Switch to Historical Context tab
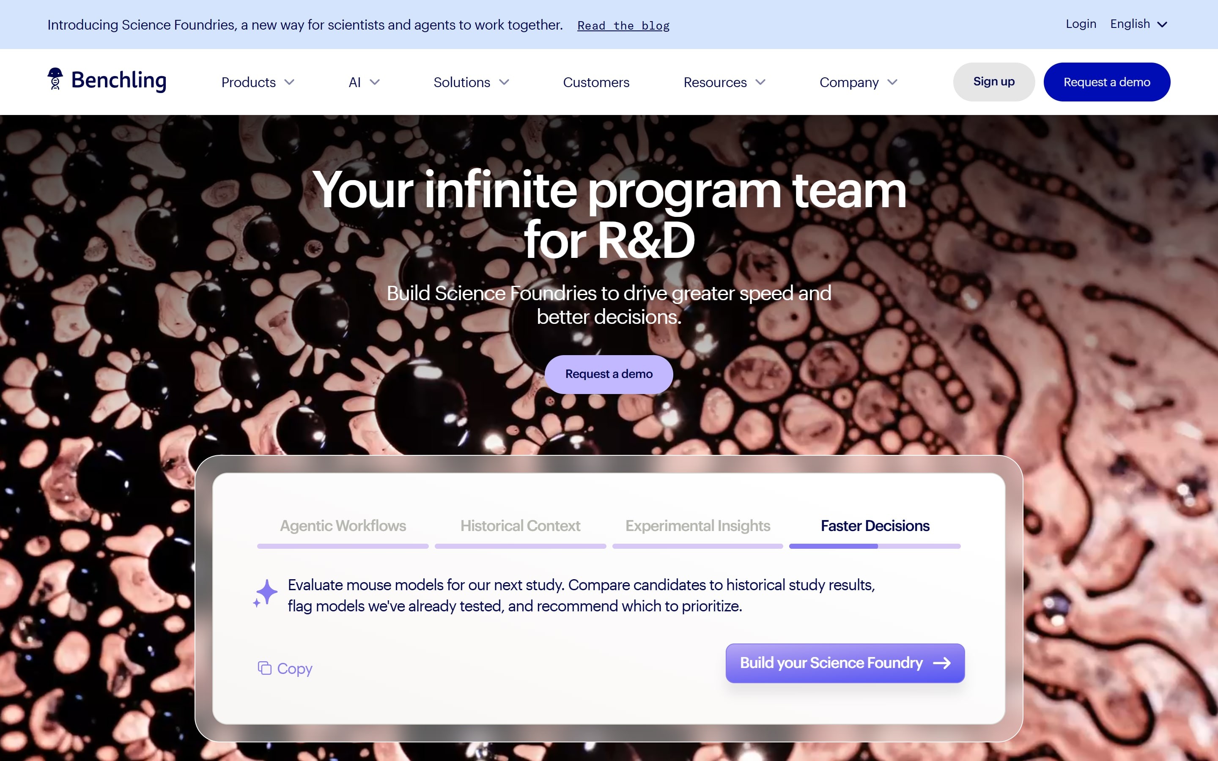This screenshot has height=761, width=1218. tap(520, 526)
